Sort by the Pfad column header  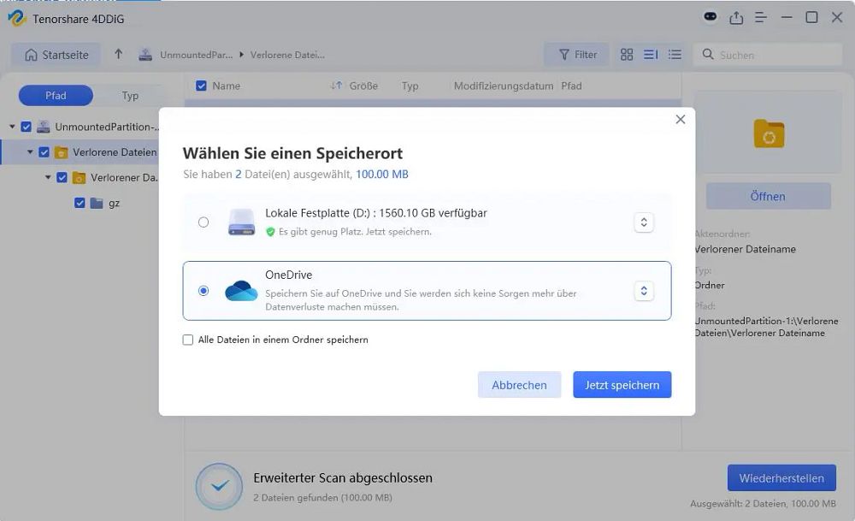[571, 86]
